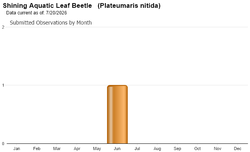Click the Data current as of date text

(36, 13)
